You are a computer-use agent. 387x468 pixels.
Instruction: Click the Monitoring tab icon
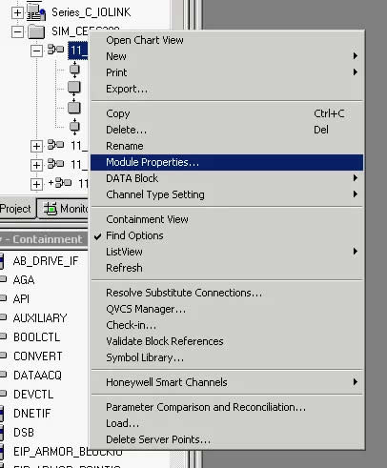coord(50,209)
